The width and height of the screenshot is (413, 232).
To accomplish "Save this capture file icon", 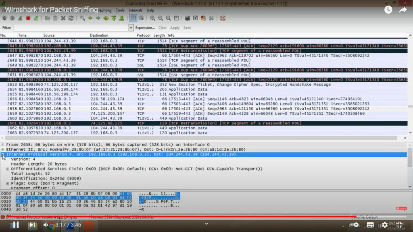I will click(x=55, y=18).
